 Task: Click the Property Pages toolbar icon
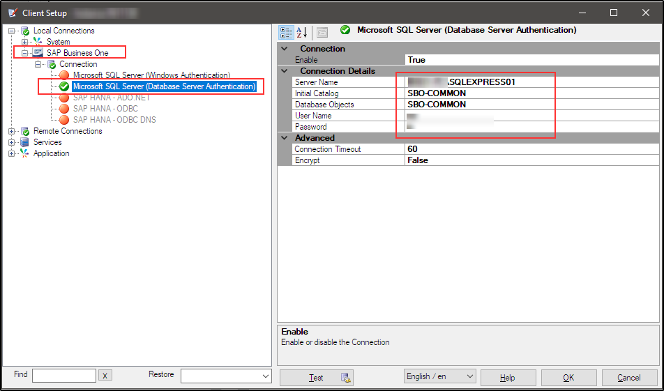click(322, 32)
